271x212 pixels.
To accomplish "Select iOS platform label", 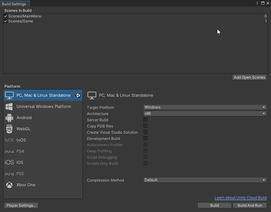I will 20,162.
